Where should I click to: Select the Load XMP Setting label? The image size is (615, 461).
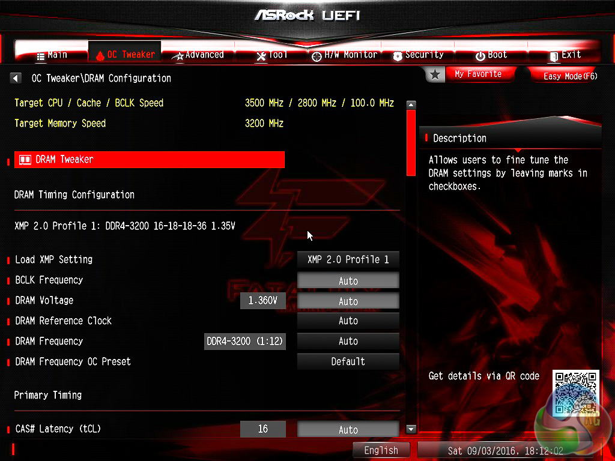click(x=53, y=259)
